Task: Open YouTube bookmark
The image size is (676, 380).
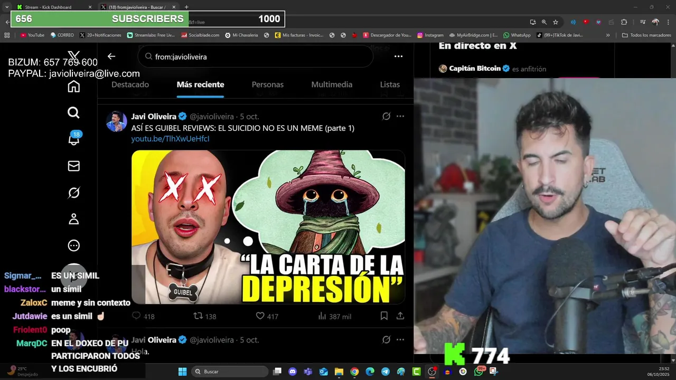Action: 32,35
